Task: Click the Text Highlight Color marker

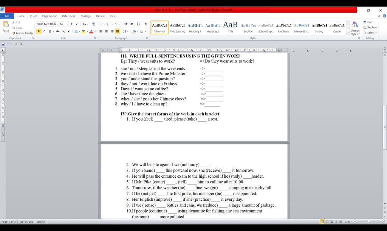Action: 84,31
